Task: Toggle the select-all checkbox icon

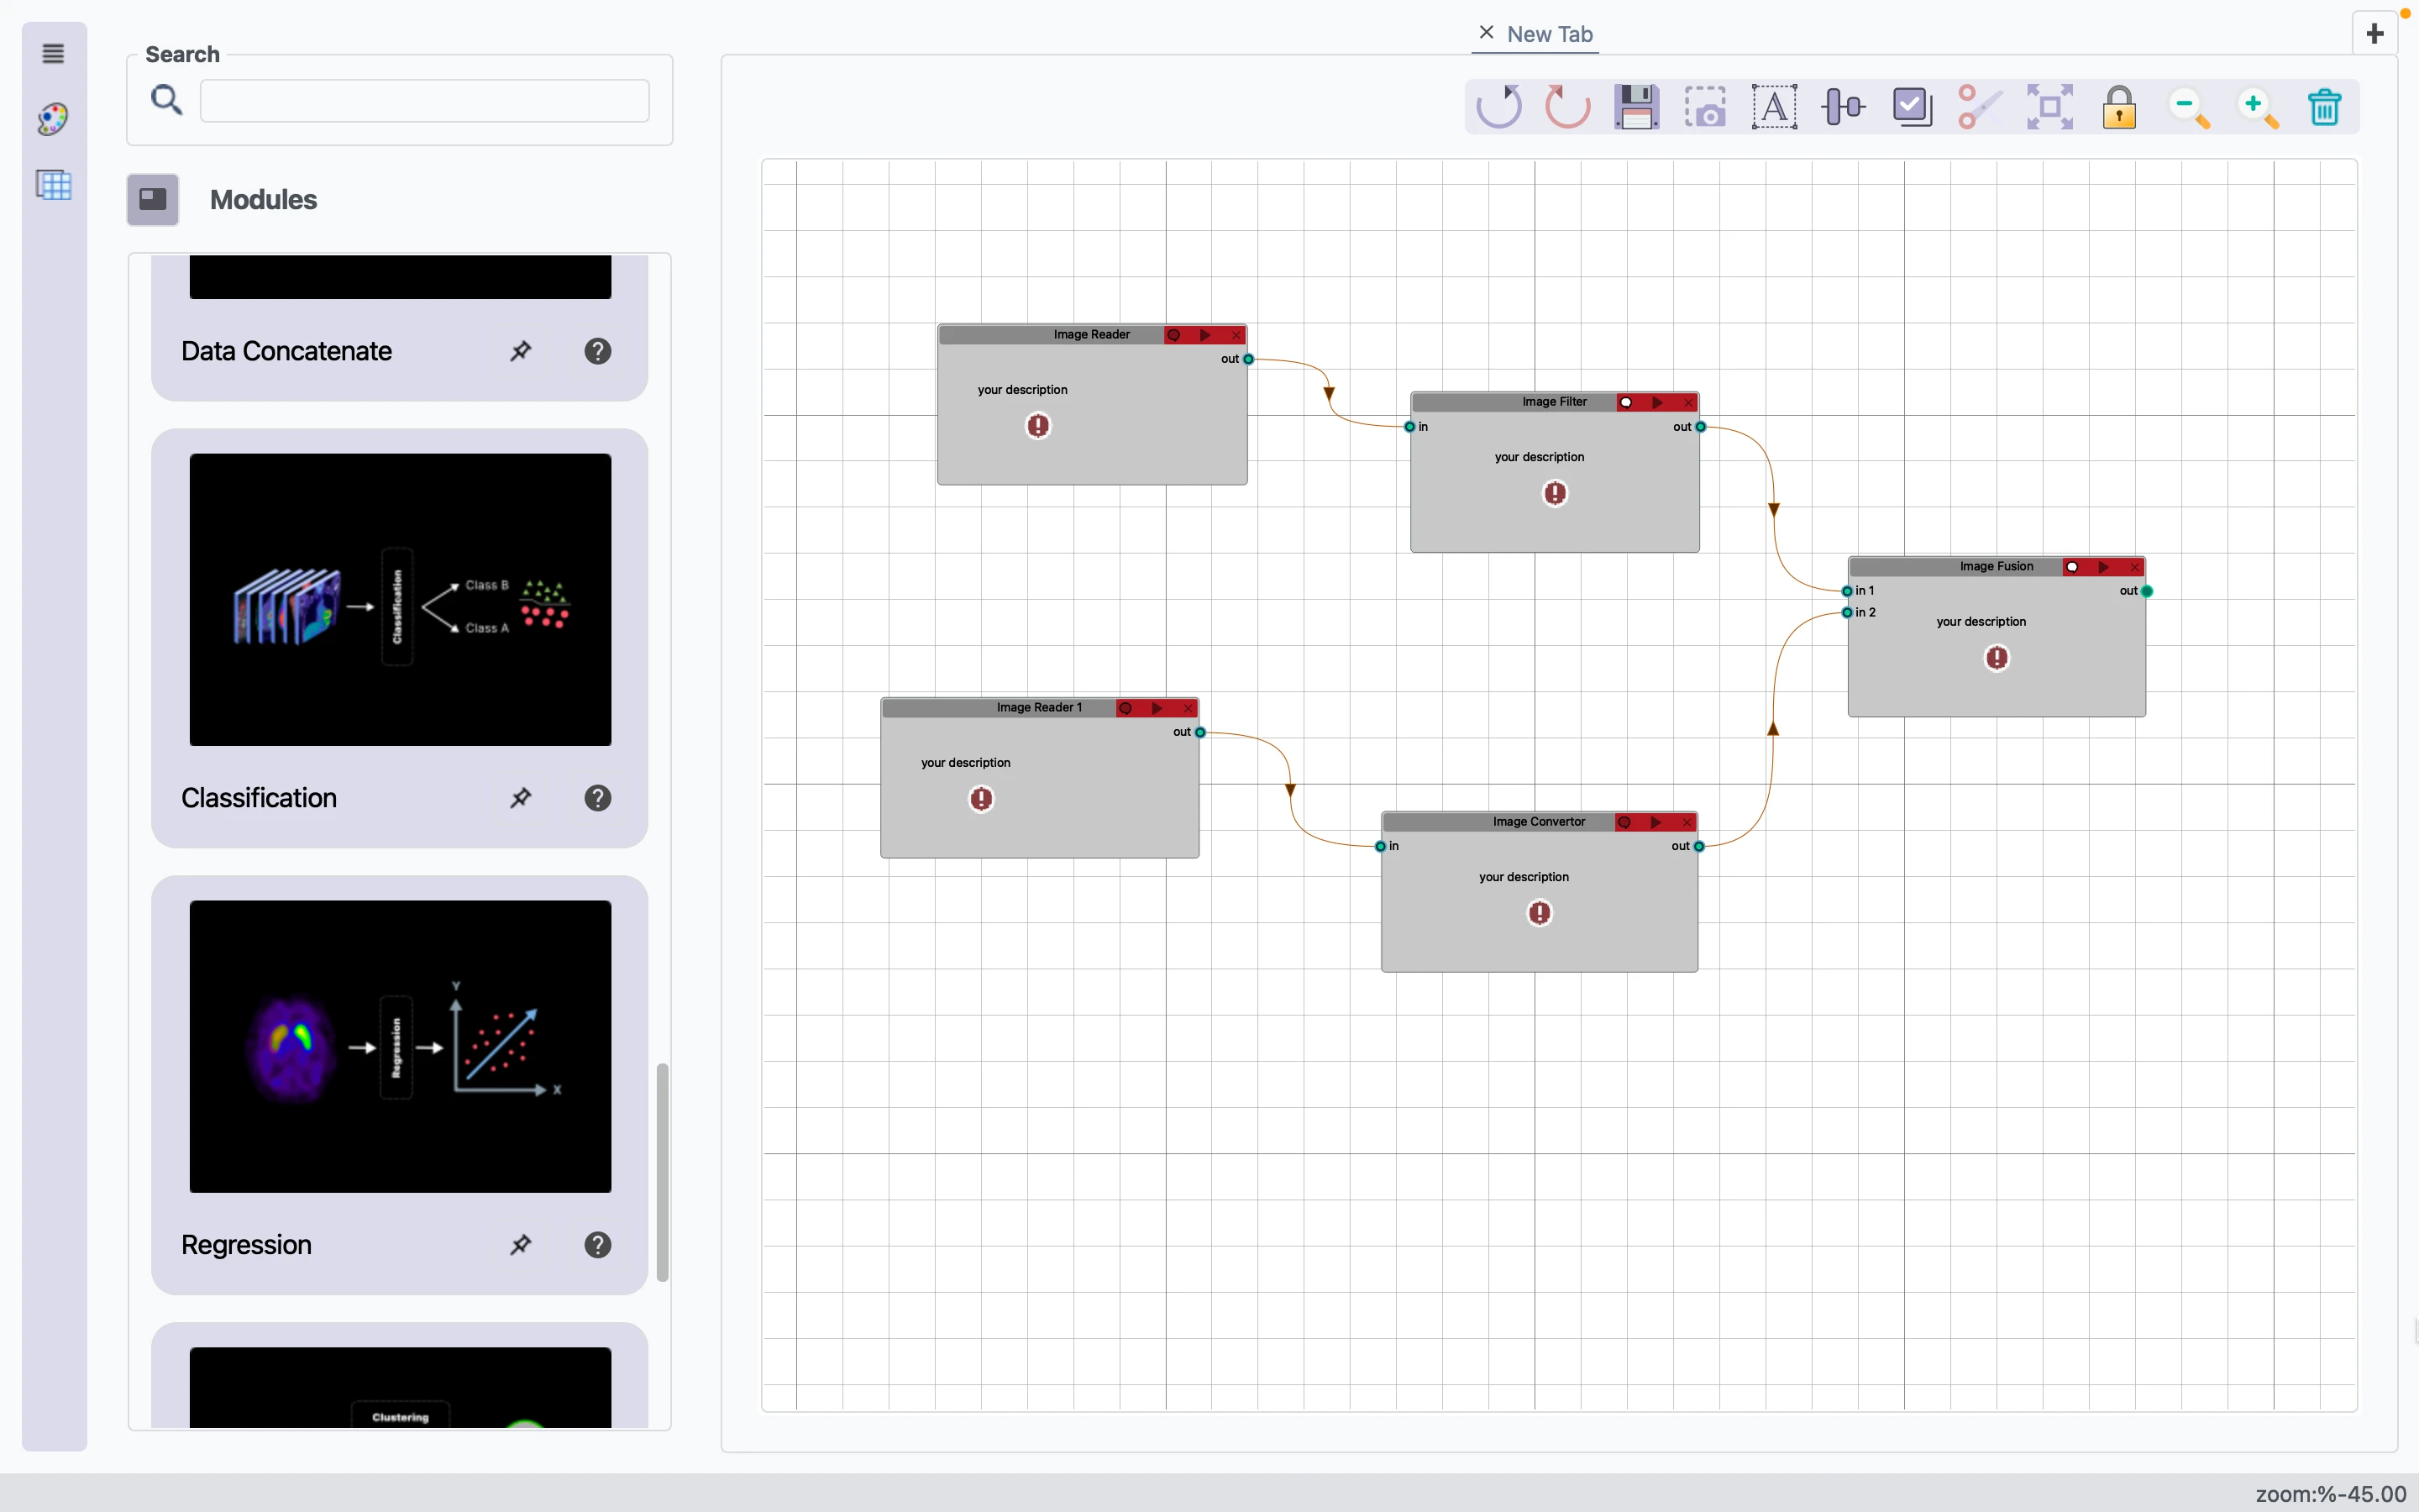Action: coord(1911,107)
